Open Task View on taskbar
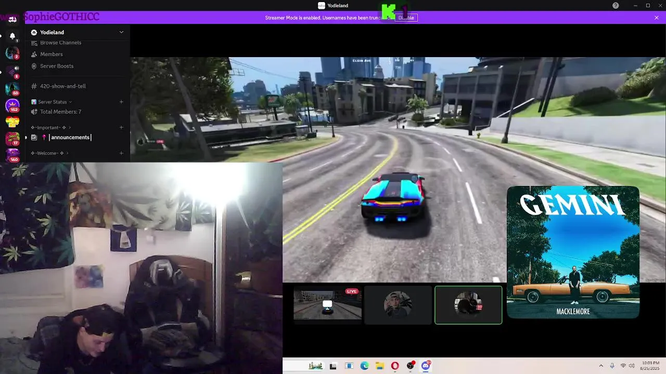 333,366
